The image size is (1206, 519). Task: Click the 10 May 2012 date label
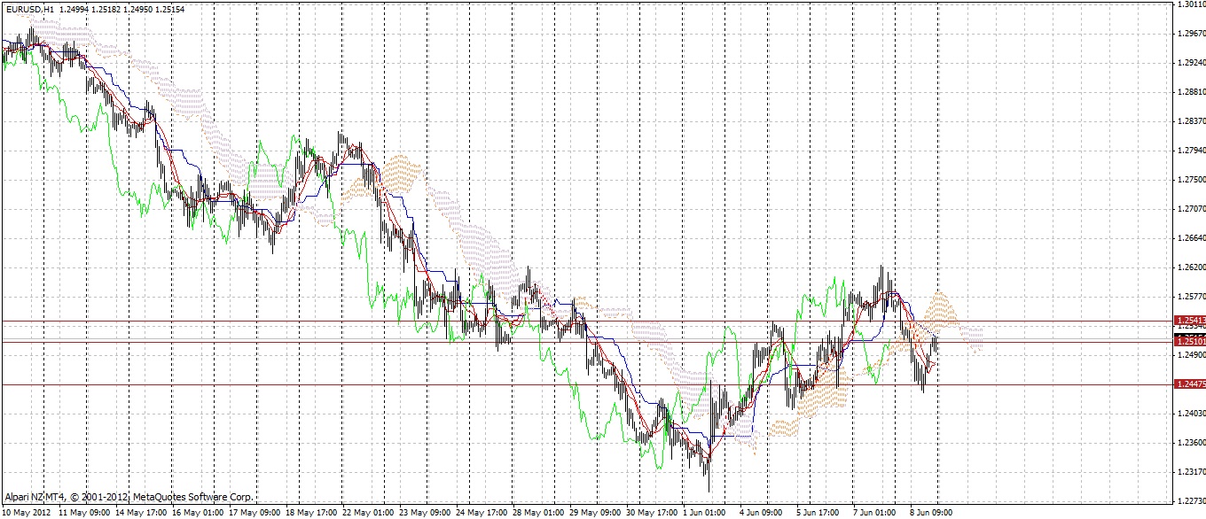[27, 513]
